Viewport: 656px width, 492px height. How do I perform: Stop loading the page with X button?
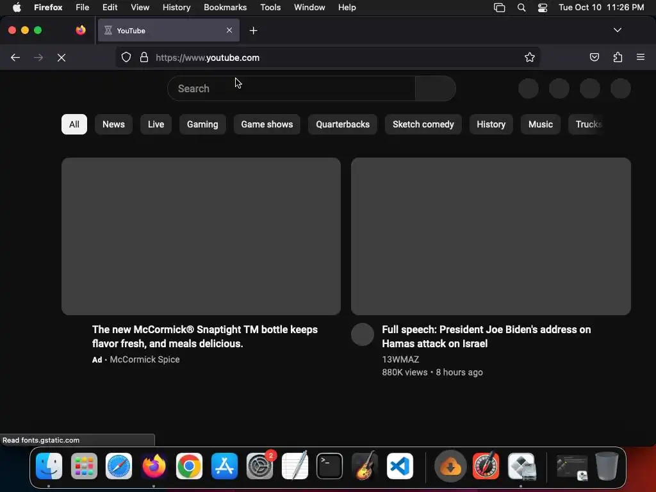(61, 57)
